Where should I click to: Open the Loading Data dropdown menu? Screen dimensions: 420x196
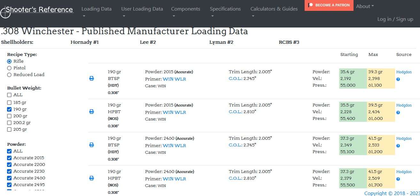coord(97,12)
